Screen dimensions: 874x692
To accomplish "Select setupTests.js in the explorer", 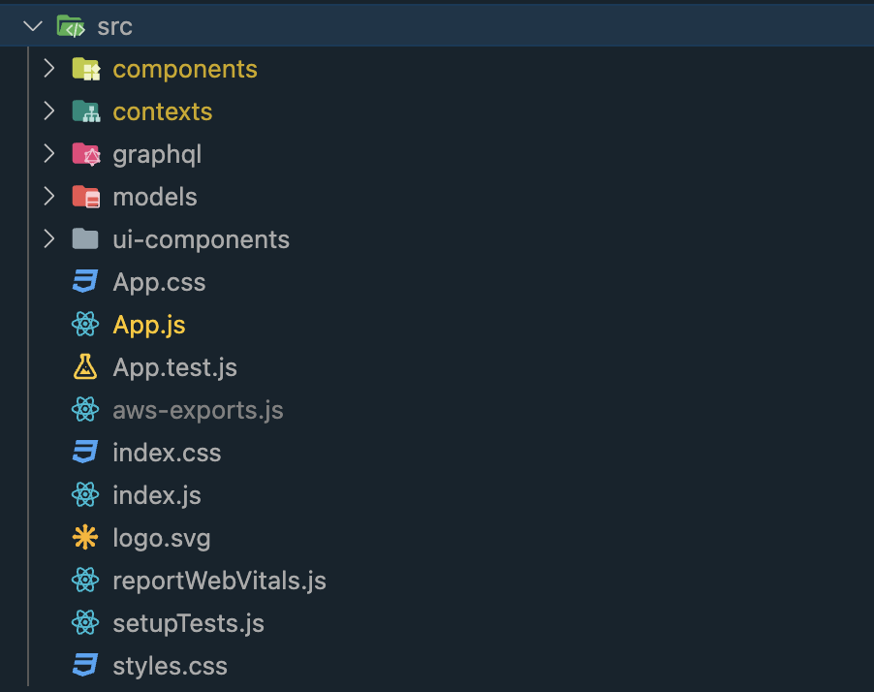I will 188,623.
